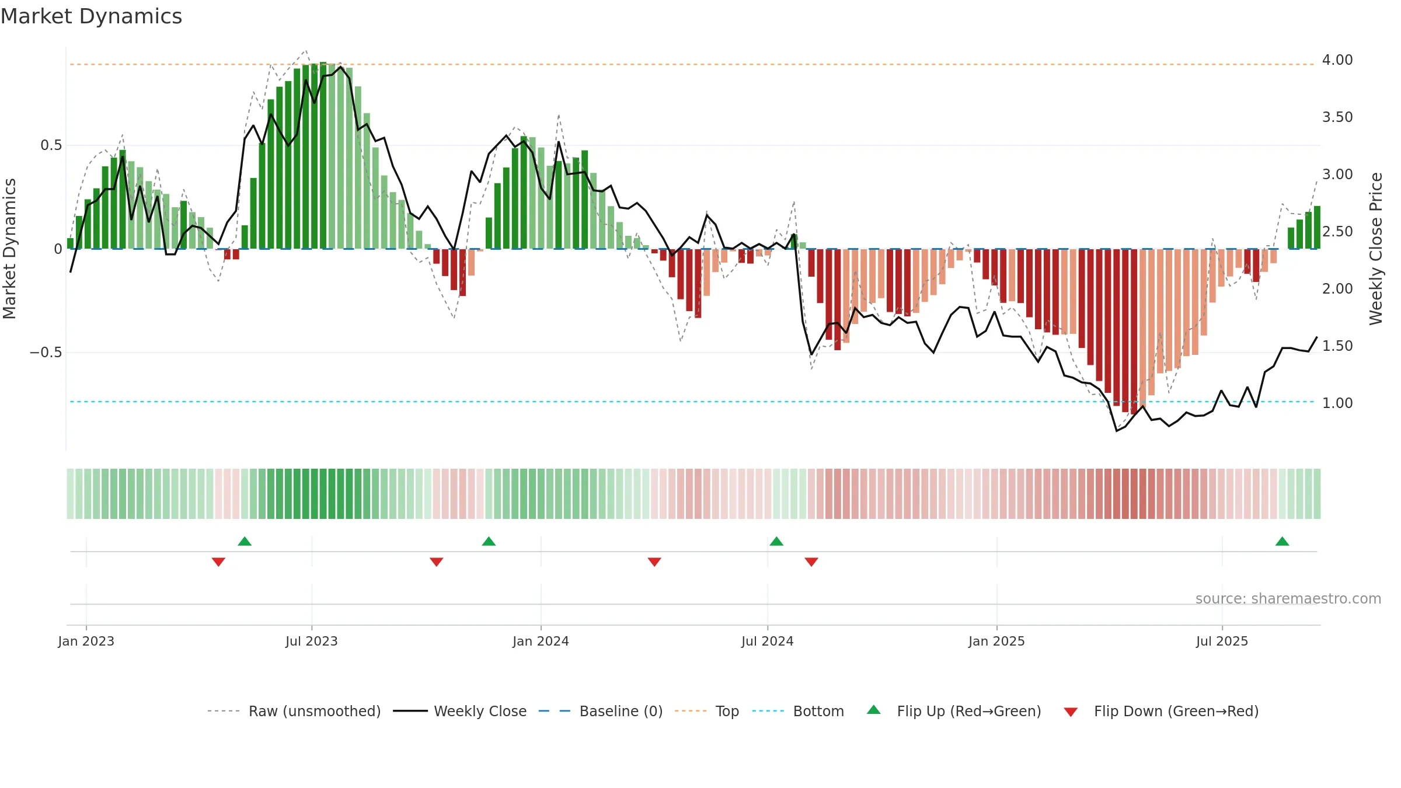Image resolution: width=1401 pixels, height=788 pixels.
Task: Click the tallest green bar at the 2023 peak
Action: tap(323, 155)
